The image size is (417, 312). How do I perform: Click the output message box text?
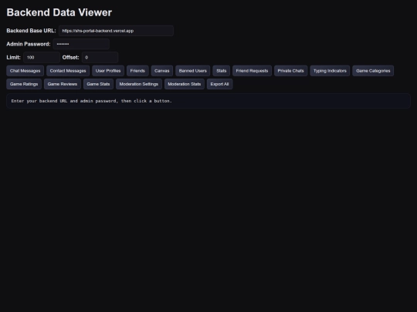point(91,101)
